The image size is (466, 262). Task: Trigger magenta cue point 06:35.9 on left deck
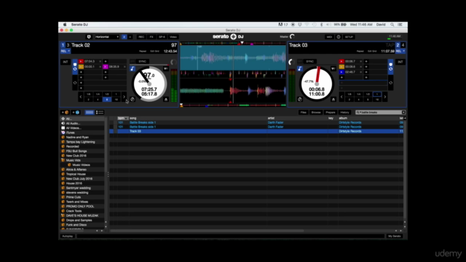pyautogui.click(x=105, y=67)
